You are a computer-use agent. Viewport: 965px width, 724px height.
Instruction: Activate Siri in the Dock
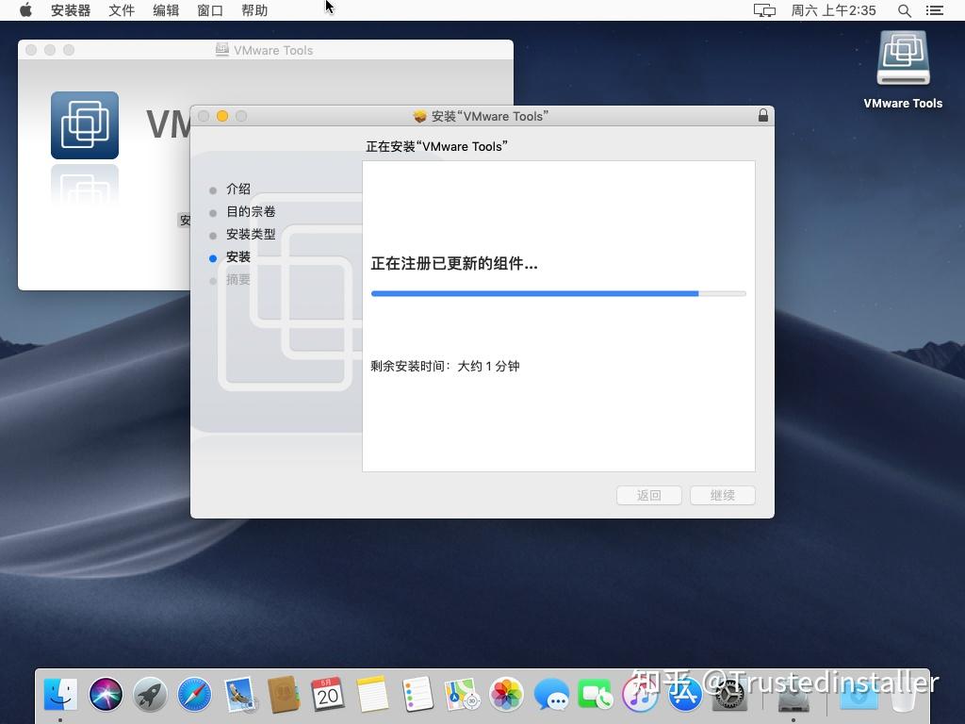coord(106,693)
